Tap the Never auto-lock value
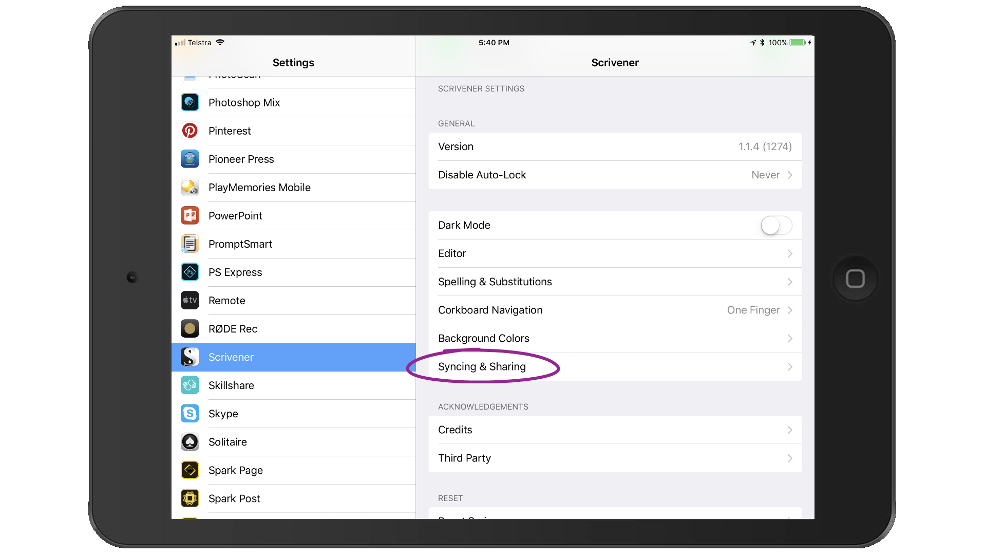The image size is (986, 555). (x=765, y=175)
